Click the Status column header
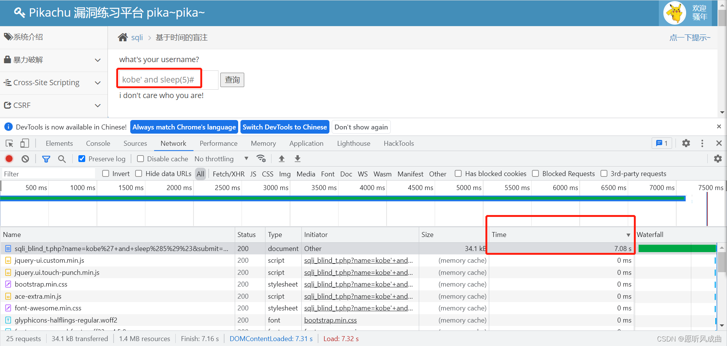This screenshot has width=727, height=346. point(250,235)
